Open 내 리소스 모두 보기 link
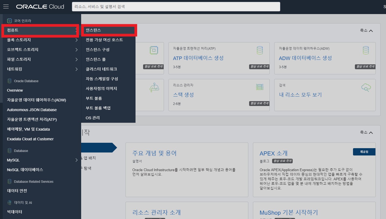This screenshot has height=219, width=386. point(300,95)
